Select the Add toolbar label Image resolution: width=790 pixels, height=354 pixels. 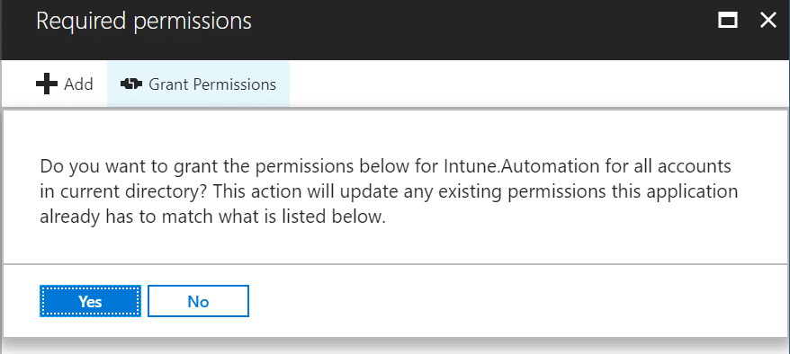(78, 84)
